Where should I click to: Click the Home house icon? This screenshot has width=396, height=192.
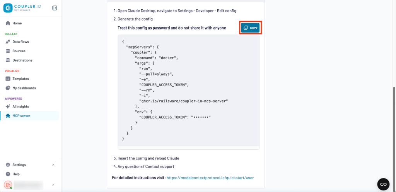[8, 23]
